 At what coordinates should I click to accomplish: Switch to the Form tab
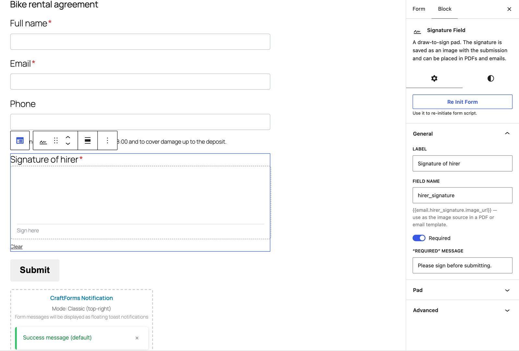click(x=419, y=9)
